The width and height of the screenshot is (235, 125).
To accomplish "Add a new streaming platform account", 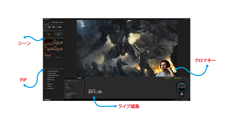I will [77, 82].
